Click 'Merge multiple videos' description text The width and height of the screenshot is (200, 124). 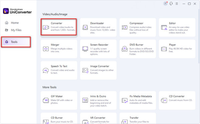pos(62,49)
